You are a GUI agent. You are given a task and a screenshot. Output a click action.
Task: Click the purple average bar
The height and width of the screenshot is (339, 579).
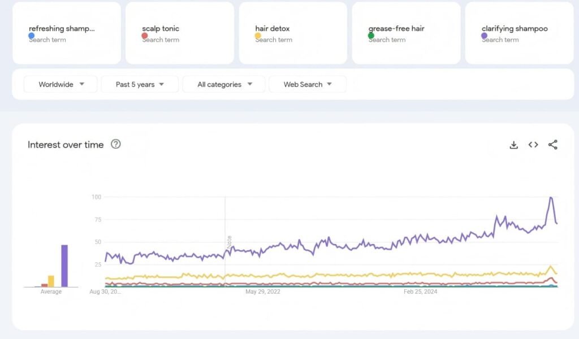(64, 266)
